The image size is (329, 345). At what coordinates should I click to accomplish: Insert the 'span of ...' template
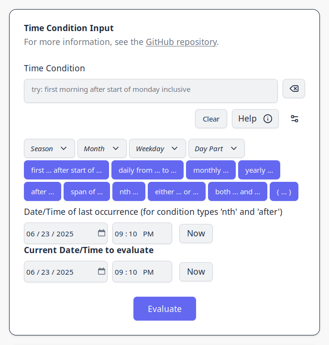[x=87, y=191]
